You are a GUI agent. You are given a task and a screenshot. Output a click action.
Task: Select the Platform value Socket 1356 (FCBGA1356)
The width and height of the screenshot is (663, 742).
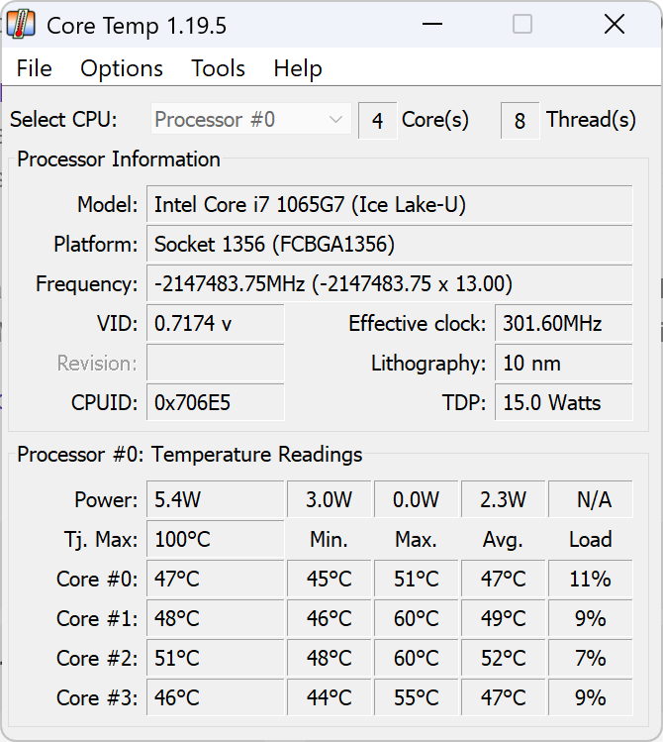click(x=389, y=244)
